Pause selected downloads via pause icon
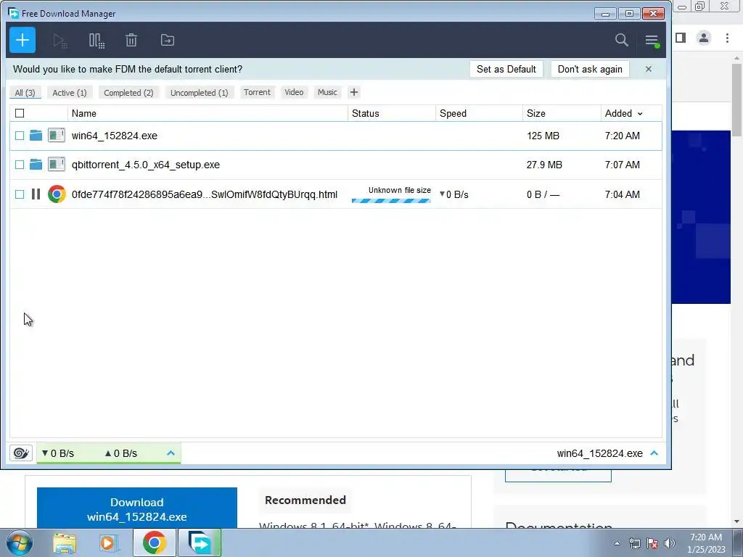 [x=97, y=41]
